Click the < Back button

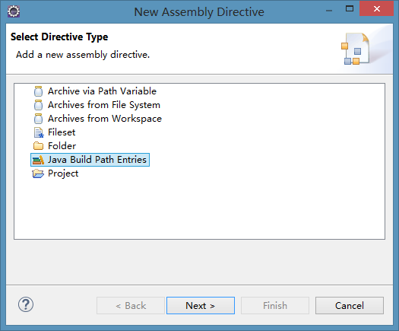[131, 306]
